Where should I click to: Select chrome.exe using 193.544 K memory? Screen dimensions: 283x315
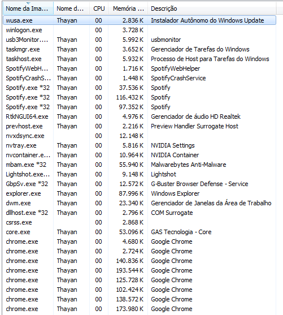140,270
